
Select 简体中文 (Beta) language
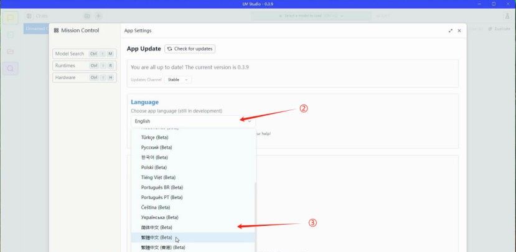(193, 227)
